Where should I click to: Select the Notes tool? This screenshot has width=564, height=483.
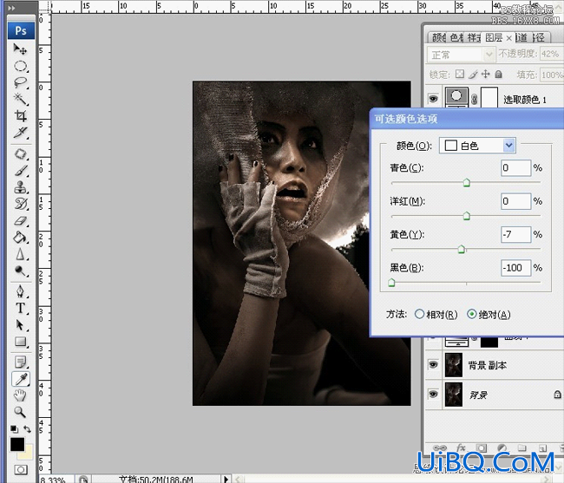(x=20, y=362)
